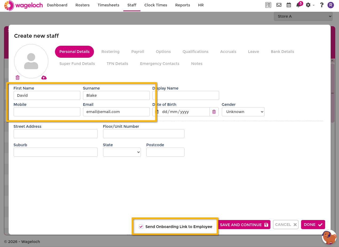Switch to the Bank Details tab

pos(282,52)
